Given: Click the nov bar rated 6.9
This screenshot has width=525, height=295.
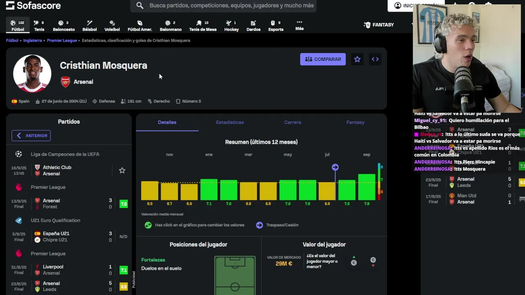Looking at the screenshot, I should [150, 191].
